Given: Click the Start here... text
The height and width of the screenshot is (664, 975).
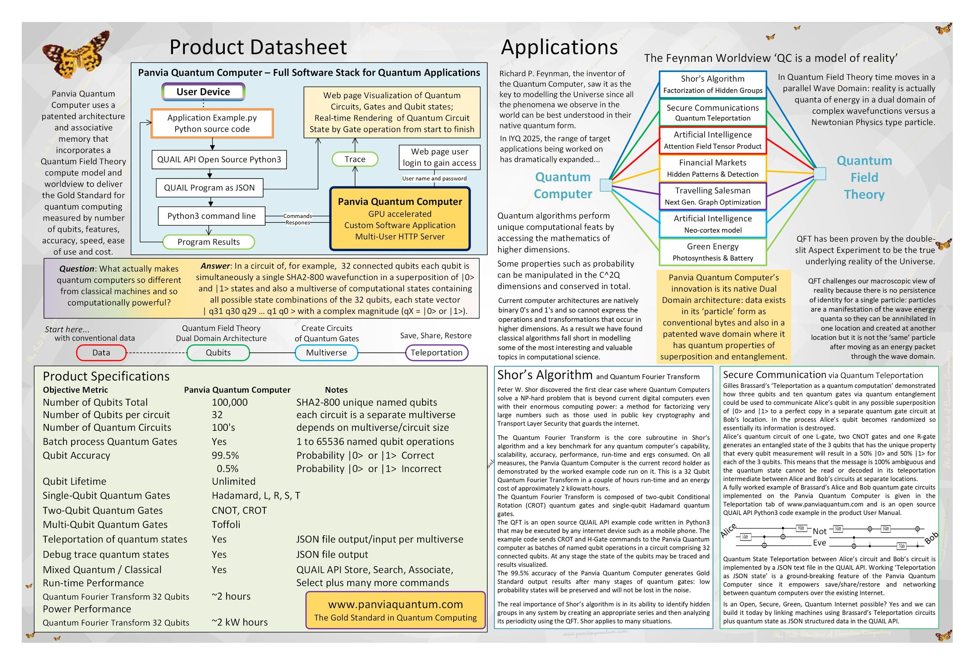Looking at the screenshot, I should point(67,330).
